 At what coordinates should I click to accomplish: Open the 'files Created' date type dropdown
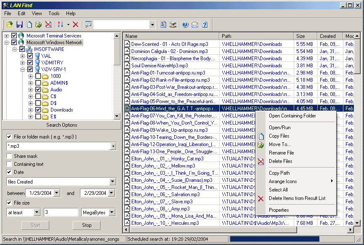coord(112,182)
